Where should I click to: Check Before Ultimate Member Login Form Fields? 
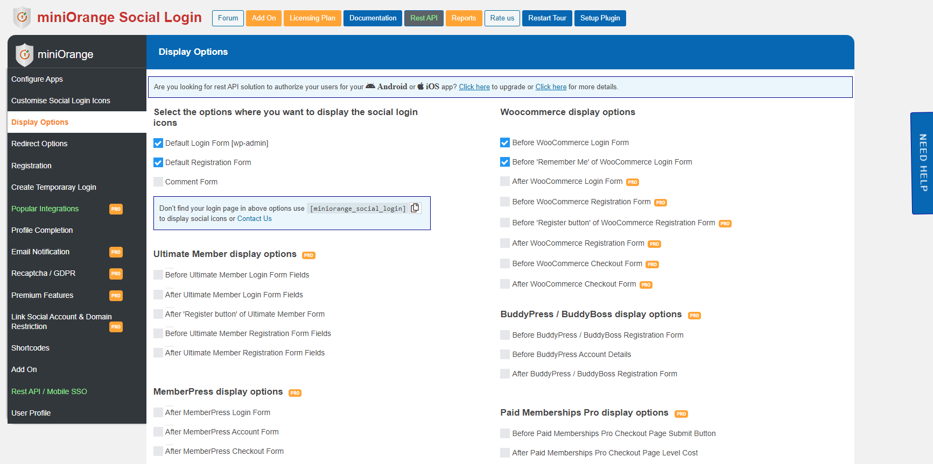pos(158,275)
